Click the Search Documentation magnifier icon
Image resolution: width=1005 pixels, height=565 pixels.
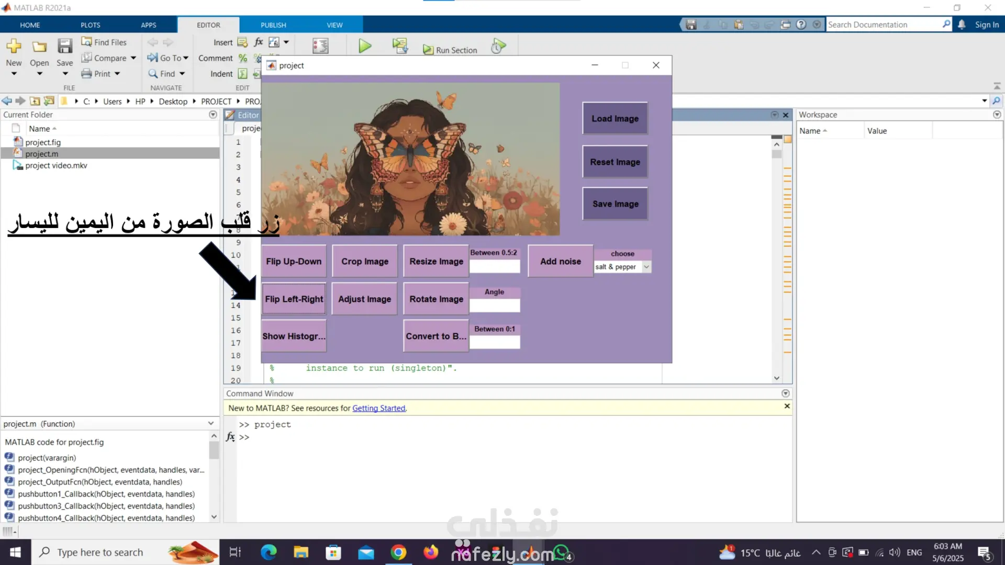tap(946, 24)
